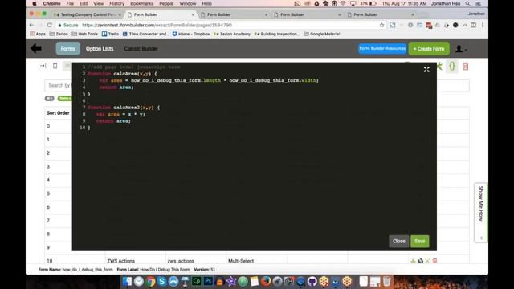
Task: Open the Zerion bookmarks folder
Action: click(59, 34)
